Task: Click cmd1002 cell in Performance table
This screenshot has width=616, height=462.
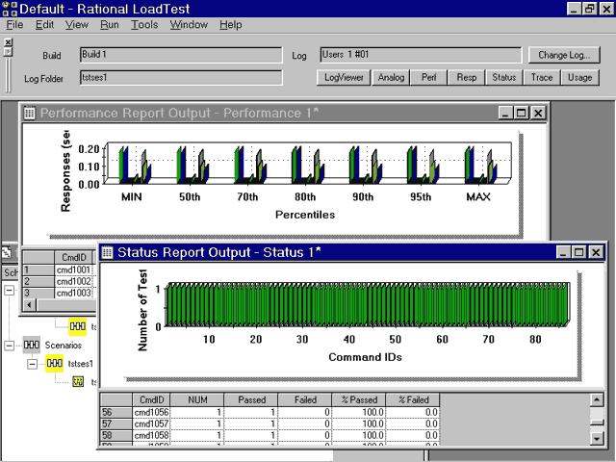Action: (x=73, y=282)
